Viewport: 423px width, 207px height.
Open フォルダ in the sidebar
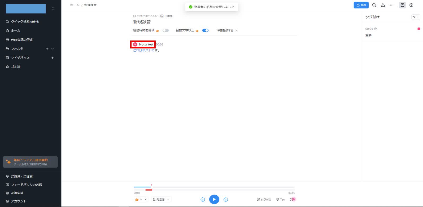click(17, 48)
